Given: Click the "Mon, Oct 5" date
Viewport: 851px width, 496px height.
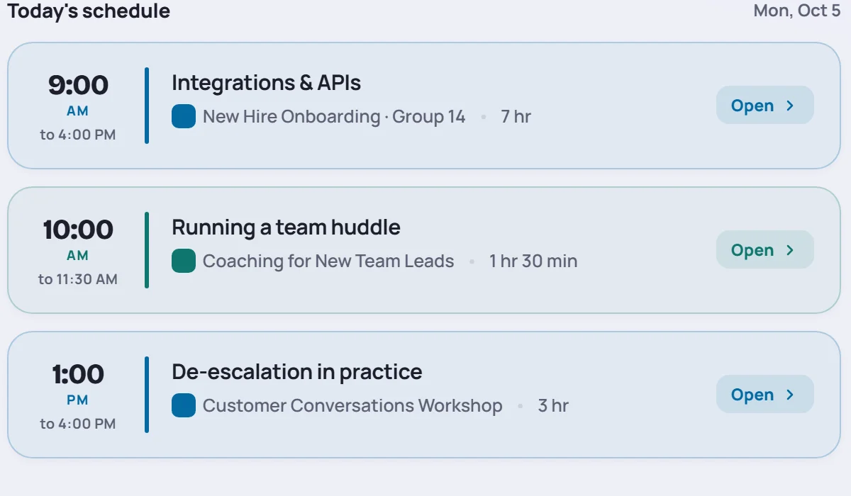Looking at the screenshot, I should tap(796, 11).
